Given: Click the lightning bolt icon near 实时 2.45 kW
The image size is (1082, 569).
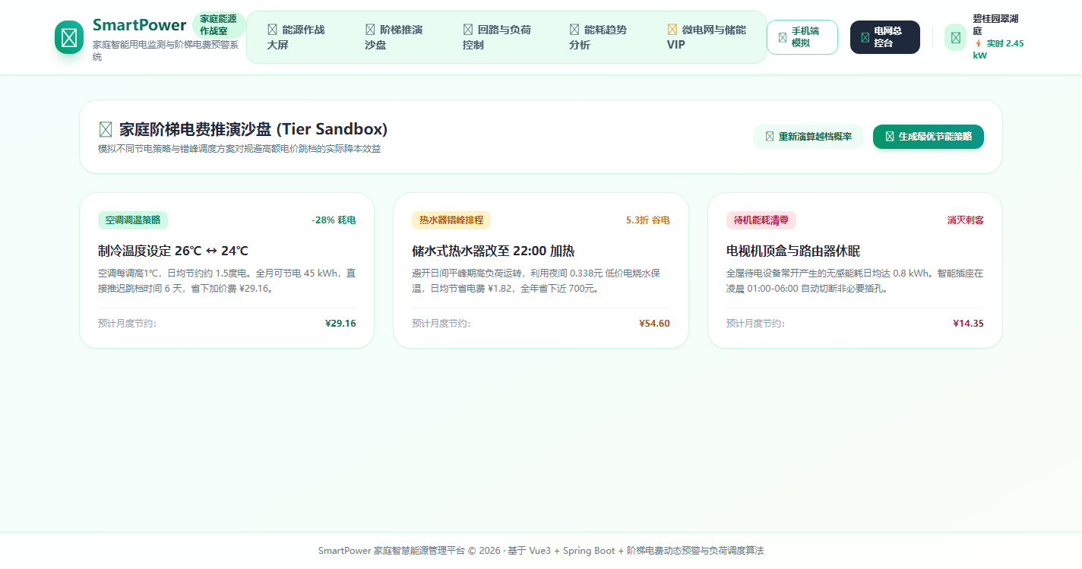Looking at the screenshot, I should click(978, 43).
